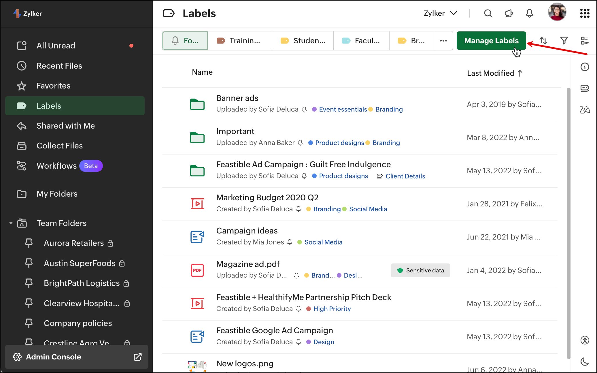Click the Manage Labels button
This screenshot has height=373, width=597.
[491, 41]
